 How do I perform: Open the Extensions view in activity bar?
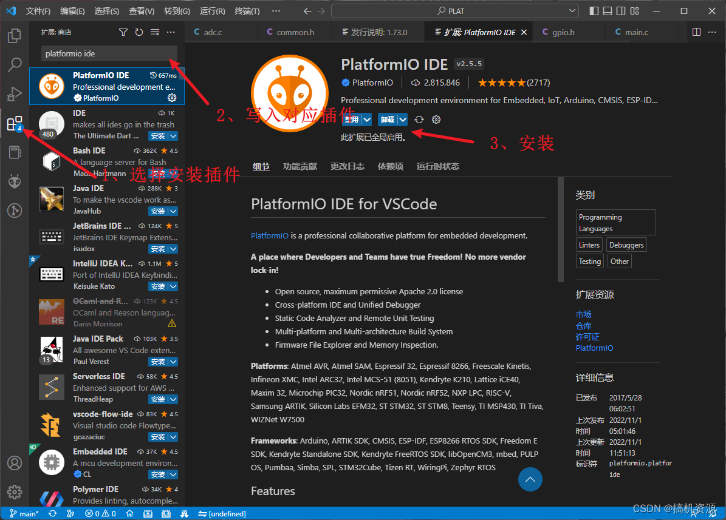tap(15, 123)
